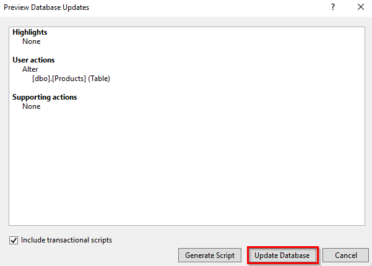Click gray footer area left of Generate Script

pyautogui.click(x=95, y=255)
